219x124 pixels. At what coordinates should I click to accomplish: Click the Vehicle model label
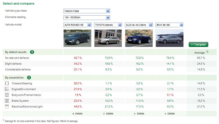[13, 25]
